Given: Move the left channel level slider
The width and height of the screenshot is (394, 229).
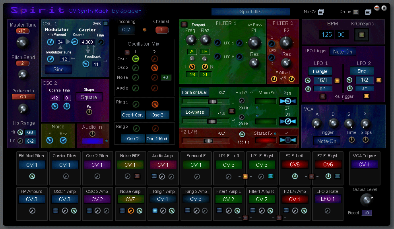Looking at the screenshot, I should tap(212, 101).
